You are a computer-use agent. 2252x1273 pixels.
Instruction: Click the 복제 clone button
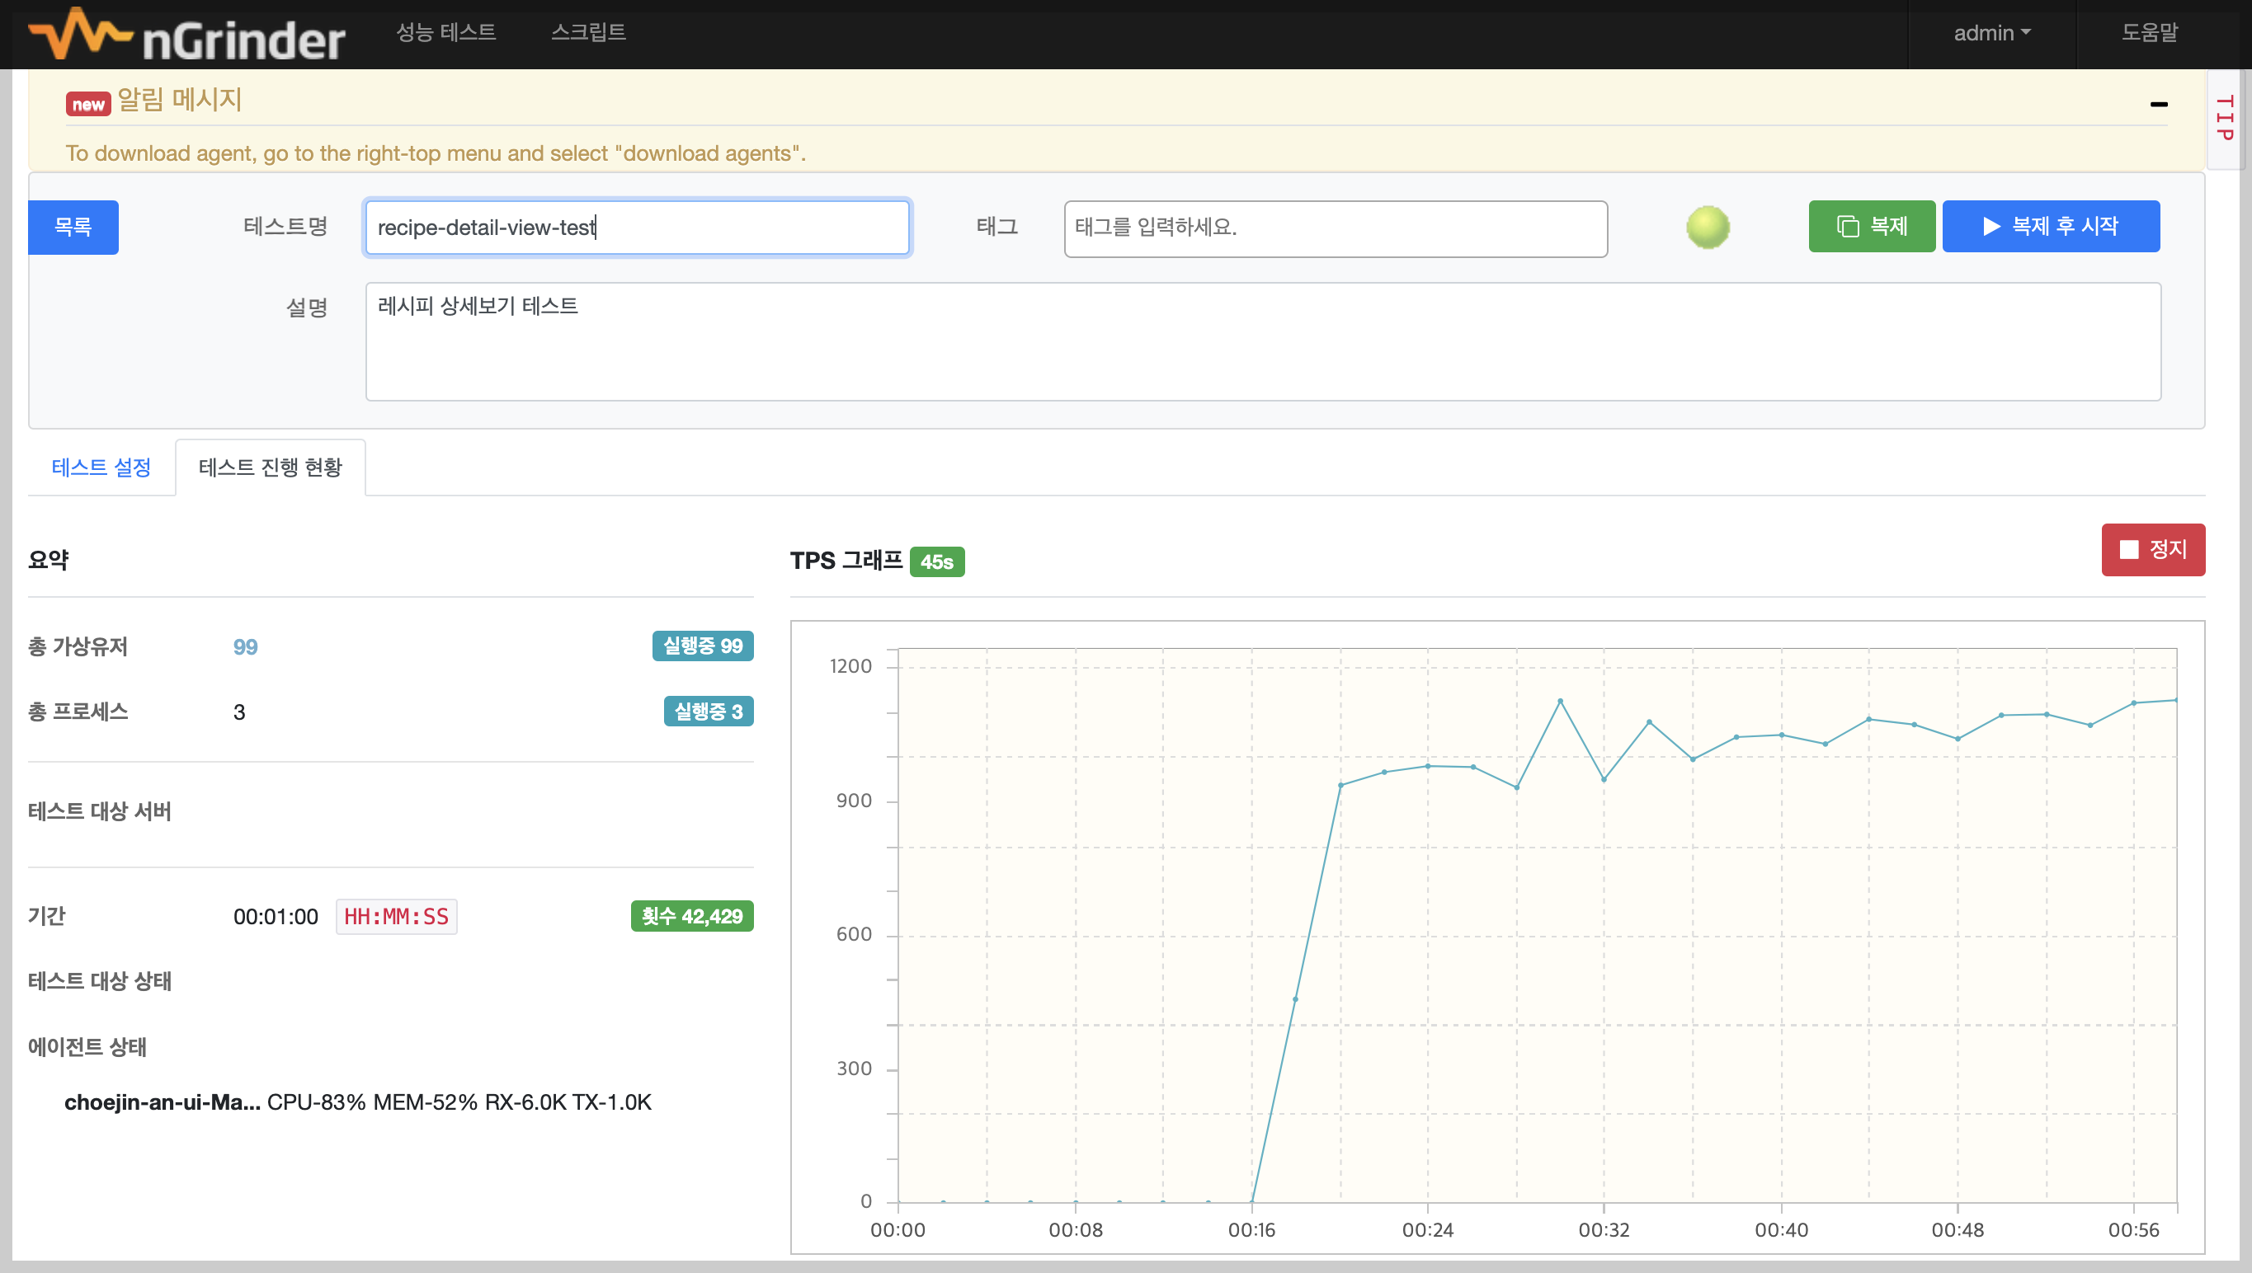1872,227
